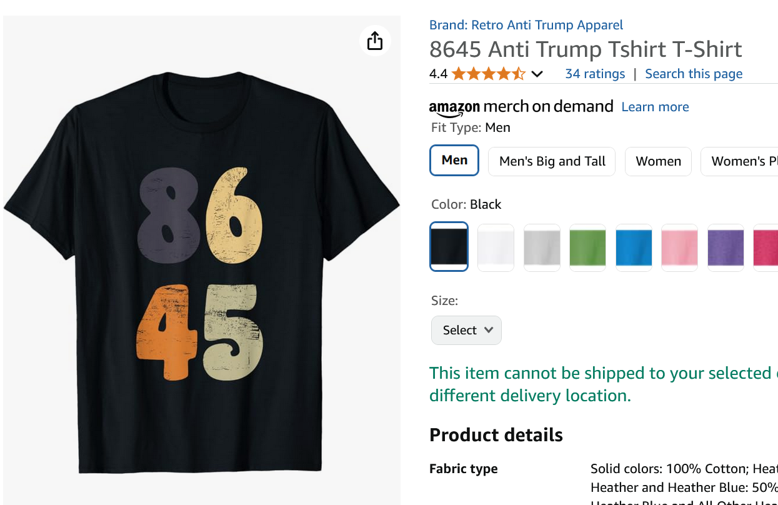
Task: Pick the Purple color swatch
Action: point(726,247)
